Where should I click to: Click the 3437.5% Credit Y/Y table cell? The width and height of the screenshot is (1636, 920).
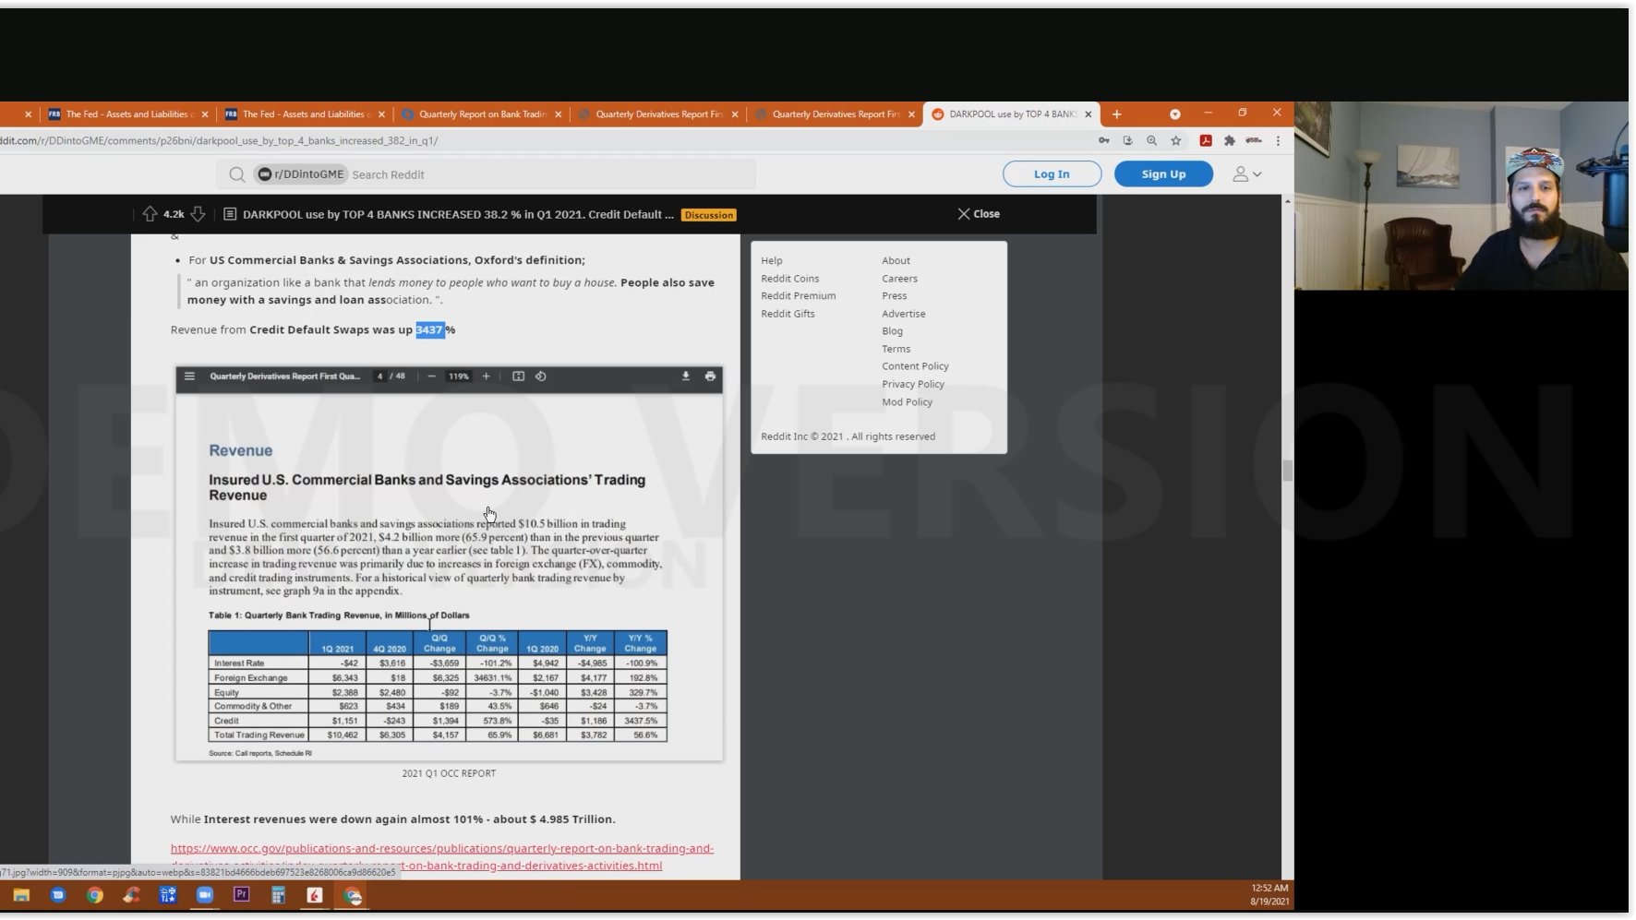click(641, 721)
